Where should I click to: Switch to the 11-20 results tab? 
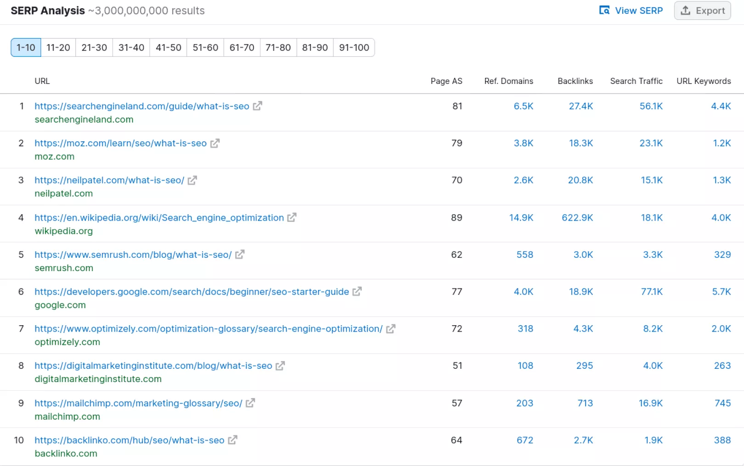(58, 48)
